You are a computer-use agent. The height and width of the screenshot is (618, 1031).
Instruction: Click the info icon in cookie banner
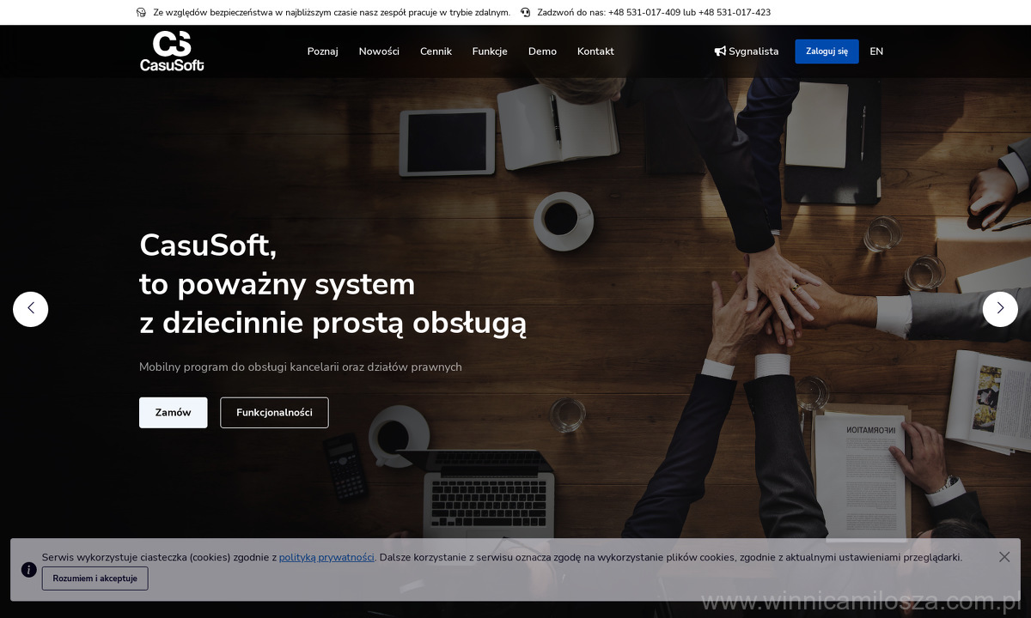pyautogui.click(x=28, y=569)
